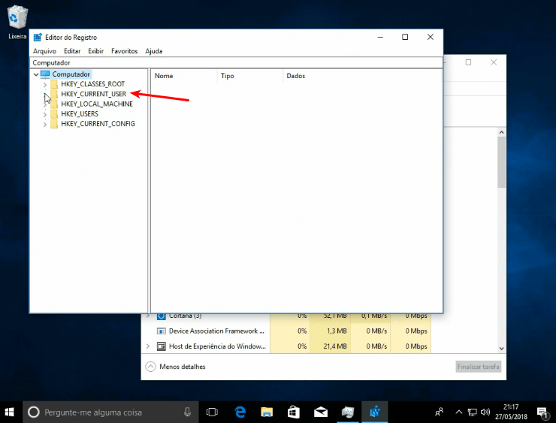Open the Arquivo menu
Screen dimensions: 556x423
coord(44,51)
